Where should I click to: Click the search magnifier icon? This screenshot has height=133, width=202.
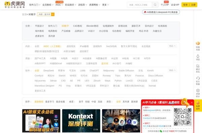(155, 5)
